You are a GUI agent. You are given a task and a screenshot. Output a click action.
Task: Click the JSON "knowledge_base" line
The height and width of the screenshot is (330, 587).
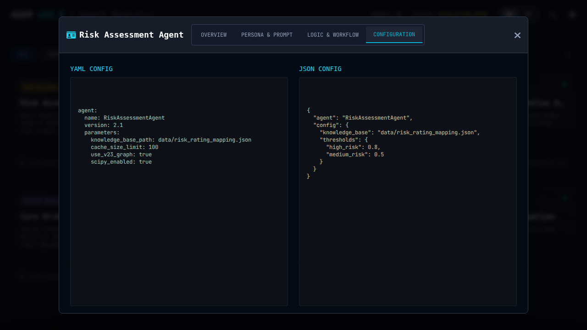point(399,132)
